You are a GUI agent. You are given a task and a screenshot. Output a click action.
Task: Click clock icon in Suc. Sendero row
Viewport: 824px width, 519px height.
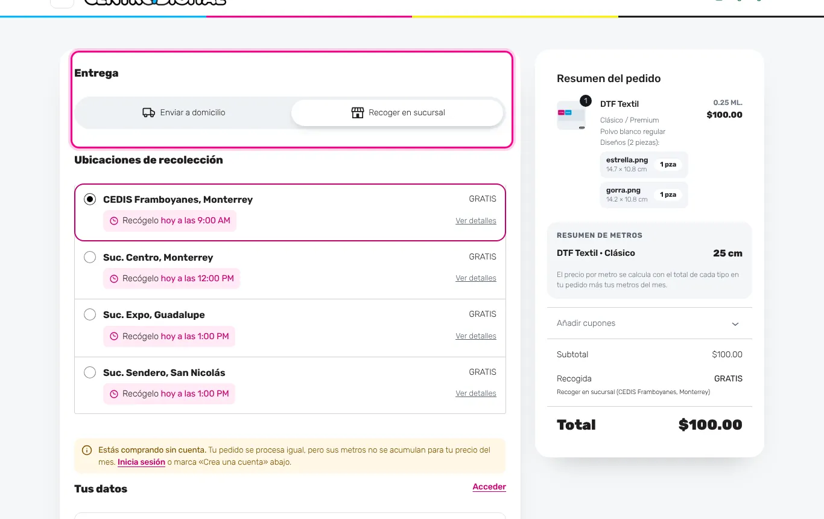(114, 394)
